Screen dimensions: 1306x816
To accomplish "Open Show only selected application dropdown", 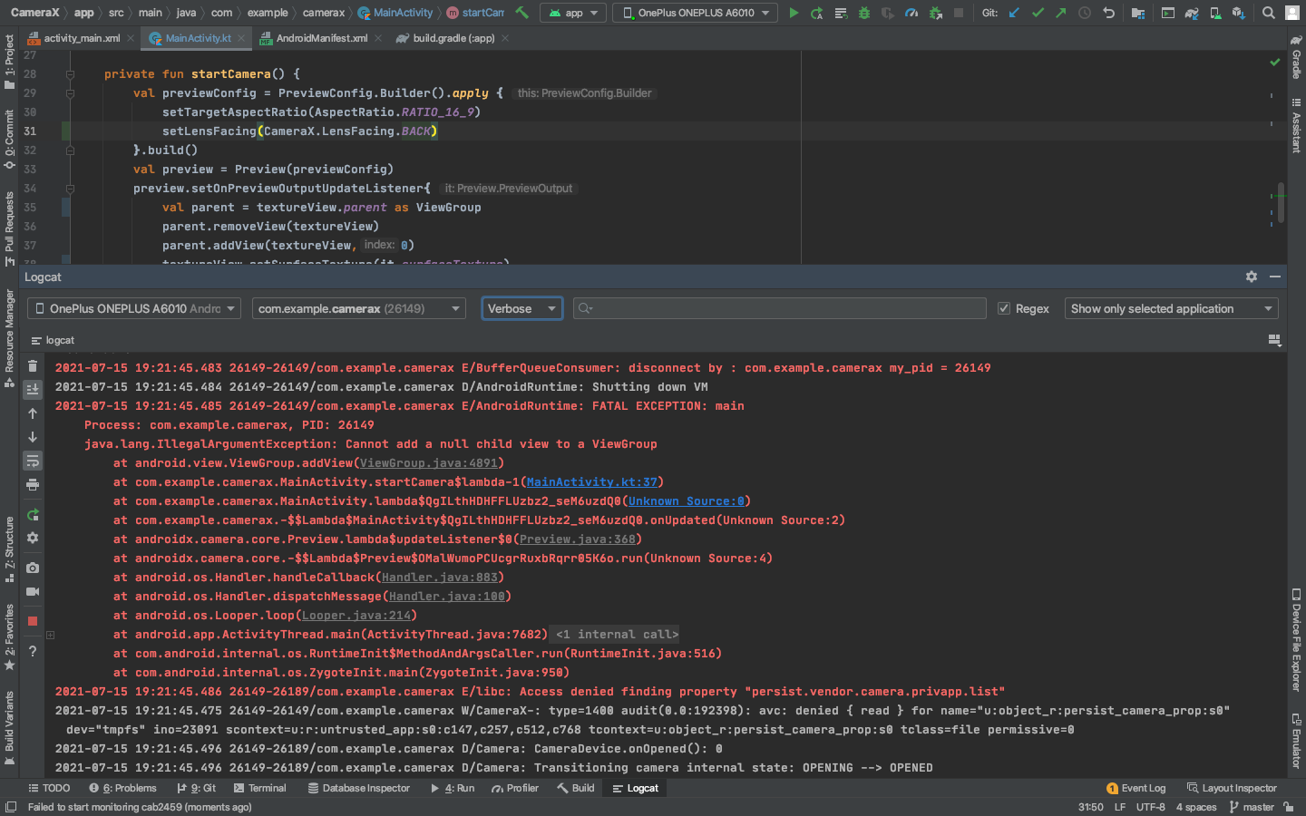I will click(1171, 308).
